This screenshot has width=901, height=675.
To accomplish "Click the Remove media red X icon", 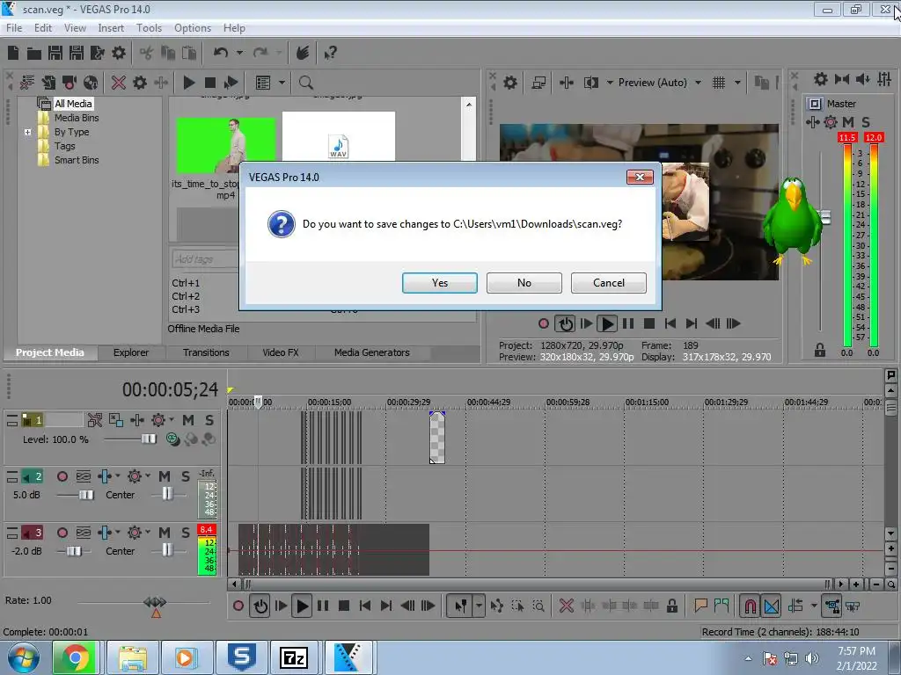I will [x=119, y=83].
